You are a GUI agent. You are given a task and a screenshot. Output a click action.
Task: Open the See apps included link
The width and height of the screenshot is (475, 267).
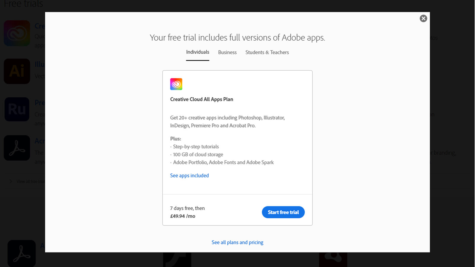[x=189, y=175]
